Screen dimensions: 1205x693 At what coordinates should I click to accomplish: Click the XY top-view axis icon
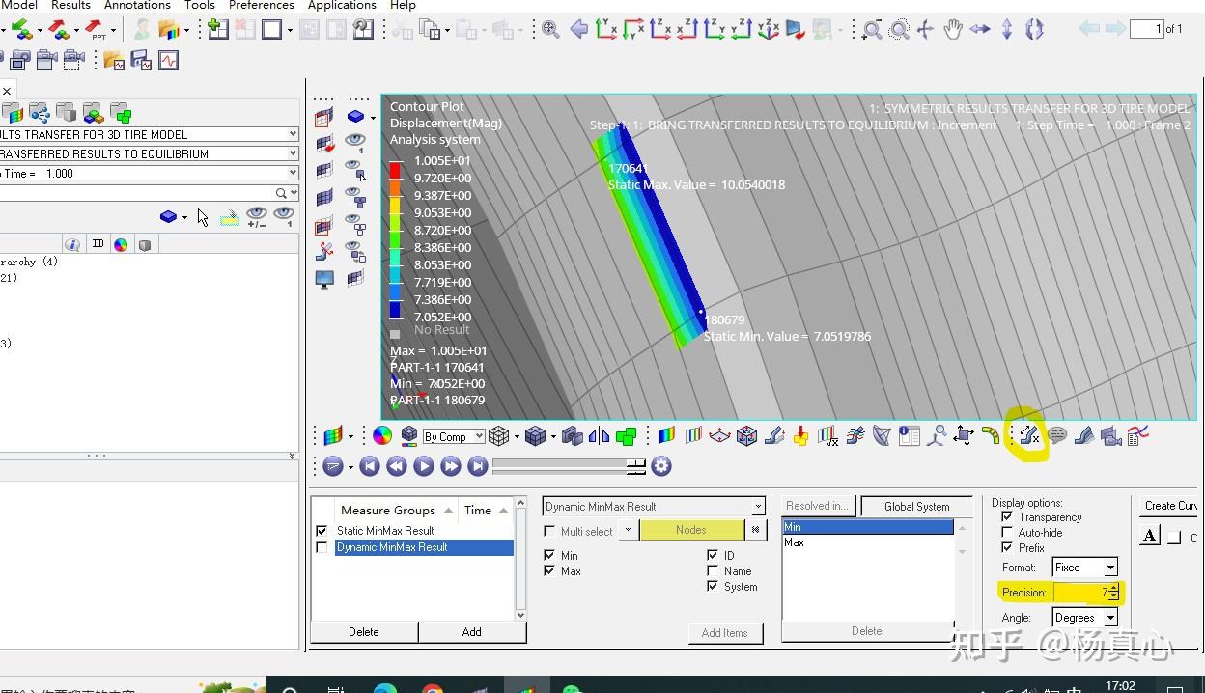606,30
